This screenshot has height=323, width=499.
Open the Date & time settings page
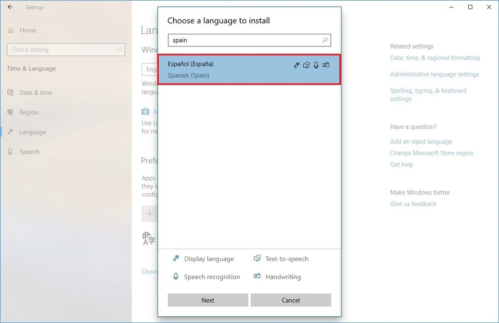pyautogui.click(x=36, y=93)
